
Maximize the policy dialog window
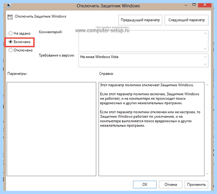[194, 5]
